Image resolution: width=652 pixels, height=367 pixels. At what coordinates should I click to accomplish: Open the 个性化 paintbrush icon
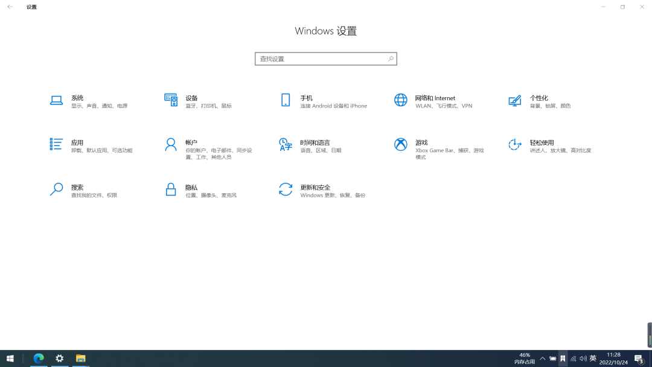515,101
